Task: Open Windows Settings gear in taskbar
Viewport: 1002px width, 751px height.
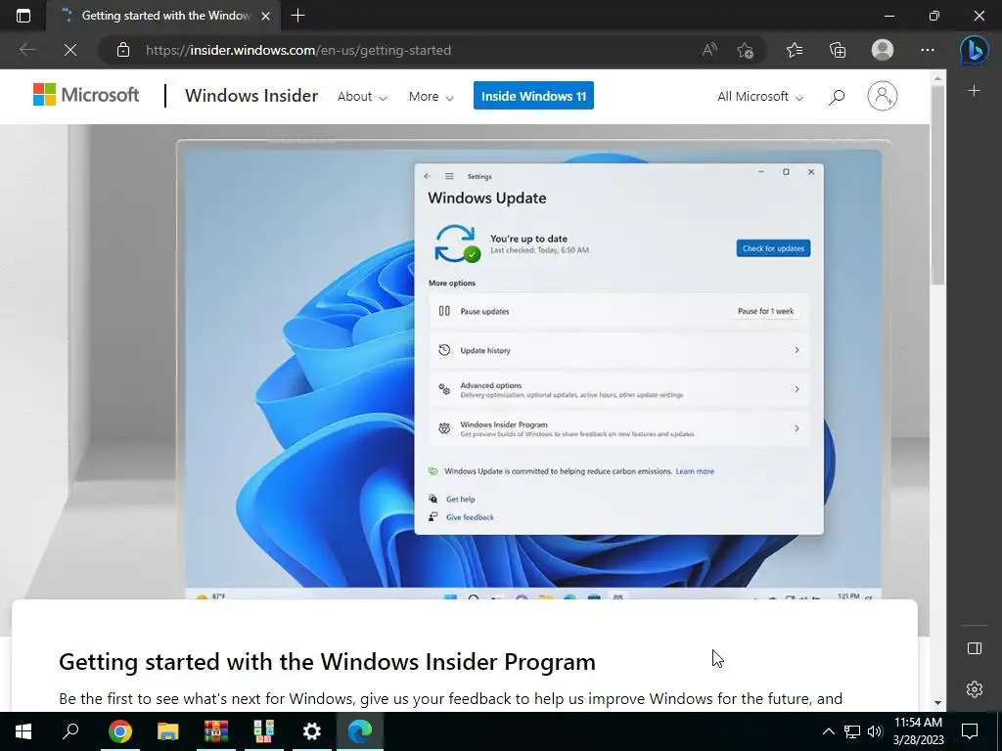Action: 312,731
